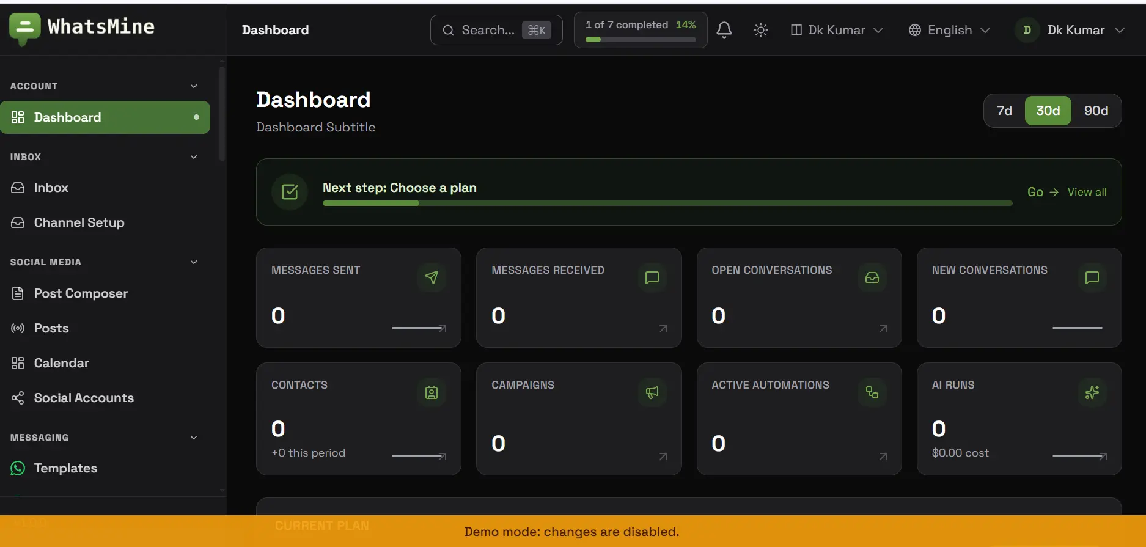Open the Dk Kumar profile menu chevron
This screenshot has width=1146, height=547.
(1120, 30)
